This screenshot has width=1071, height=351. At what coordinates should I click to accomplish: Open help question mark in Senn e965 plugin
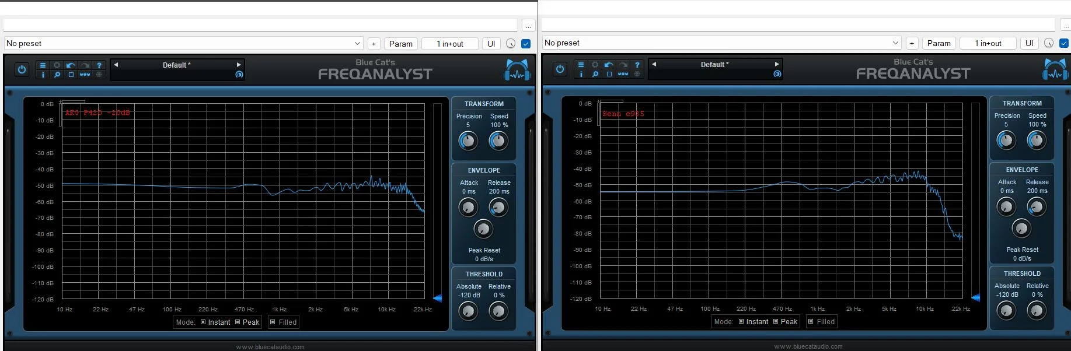pyautogui.click(x=637, y=65)
